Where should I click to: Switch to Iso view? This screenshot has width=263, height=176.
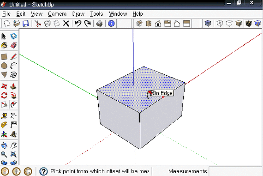139,24
